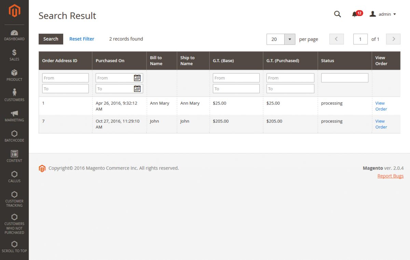
Task: Select the Batchcode sidebar icon
Action: (14, 134)
